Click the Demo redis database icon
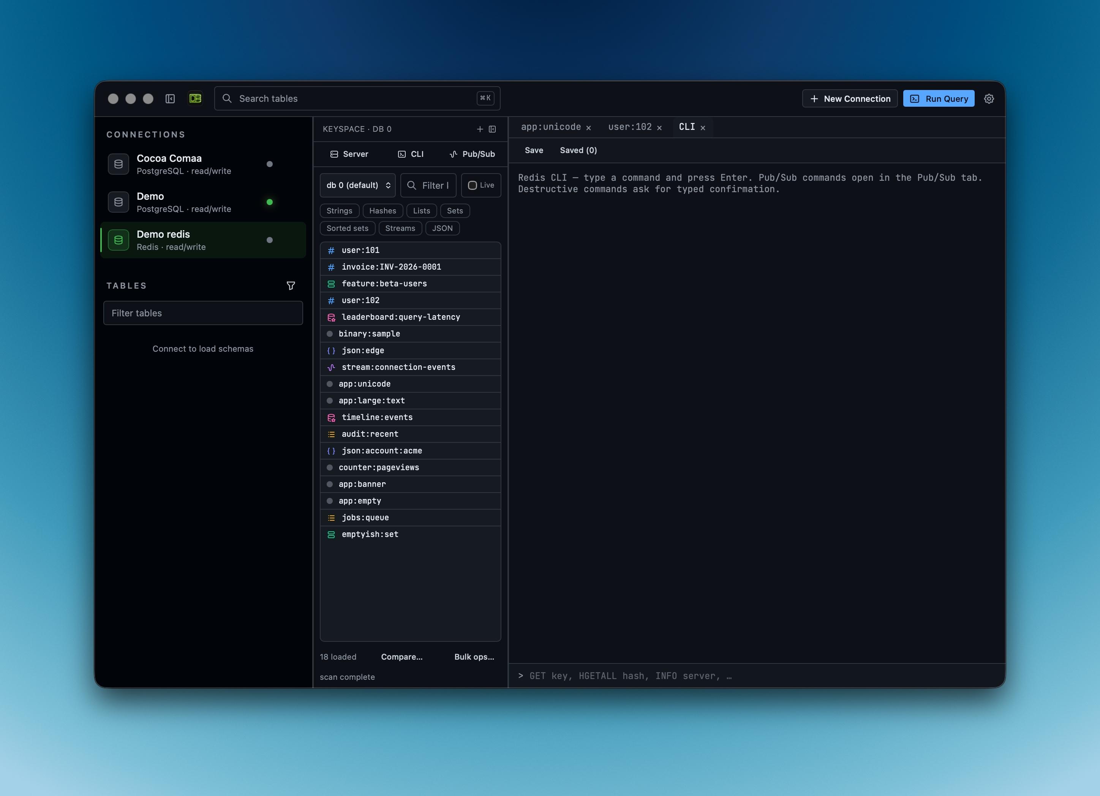 tap(119, 240)
